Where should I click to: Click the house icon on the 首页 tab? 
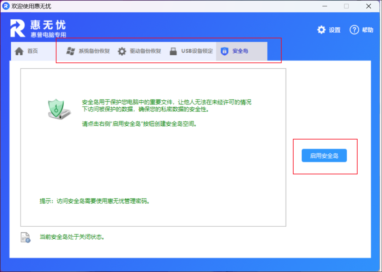coord(19,51)
